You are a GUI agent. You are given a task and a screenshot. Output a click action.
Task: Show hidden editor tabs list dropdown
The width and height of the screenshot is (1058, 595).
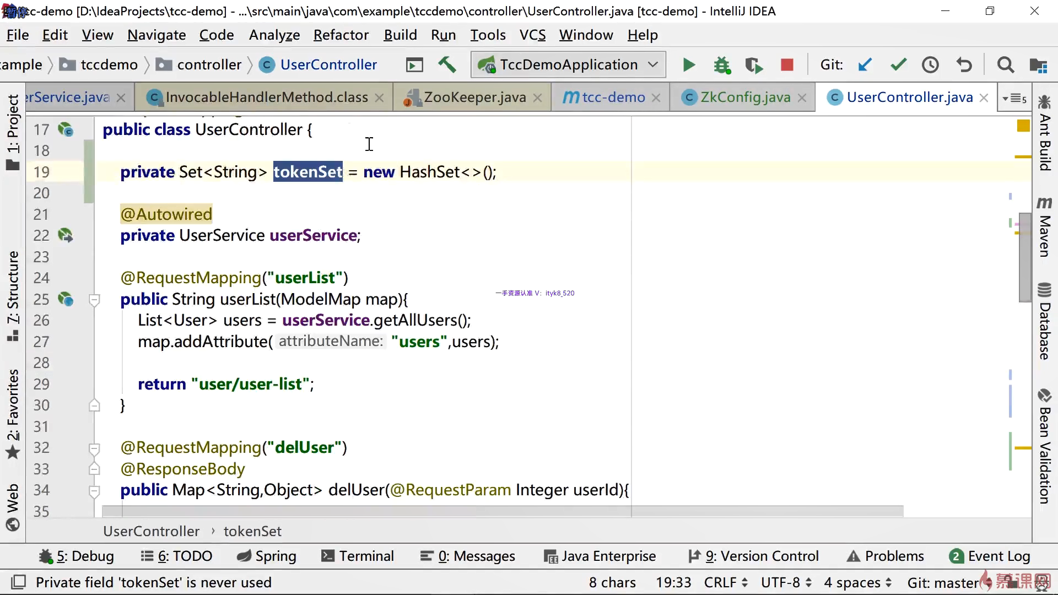click(x=1014, y=98)
